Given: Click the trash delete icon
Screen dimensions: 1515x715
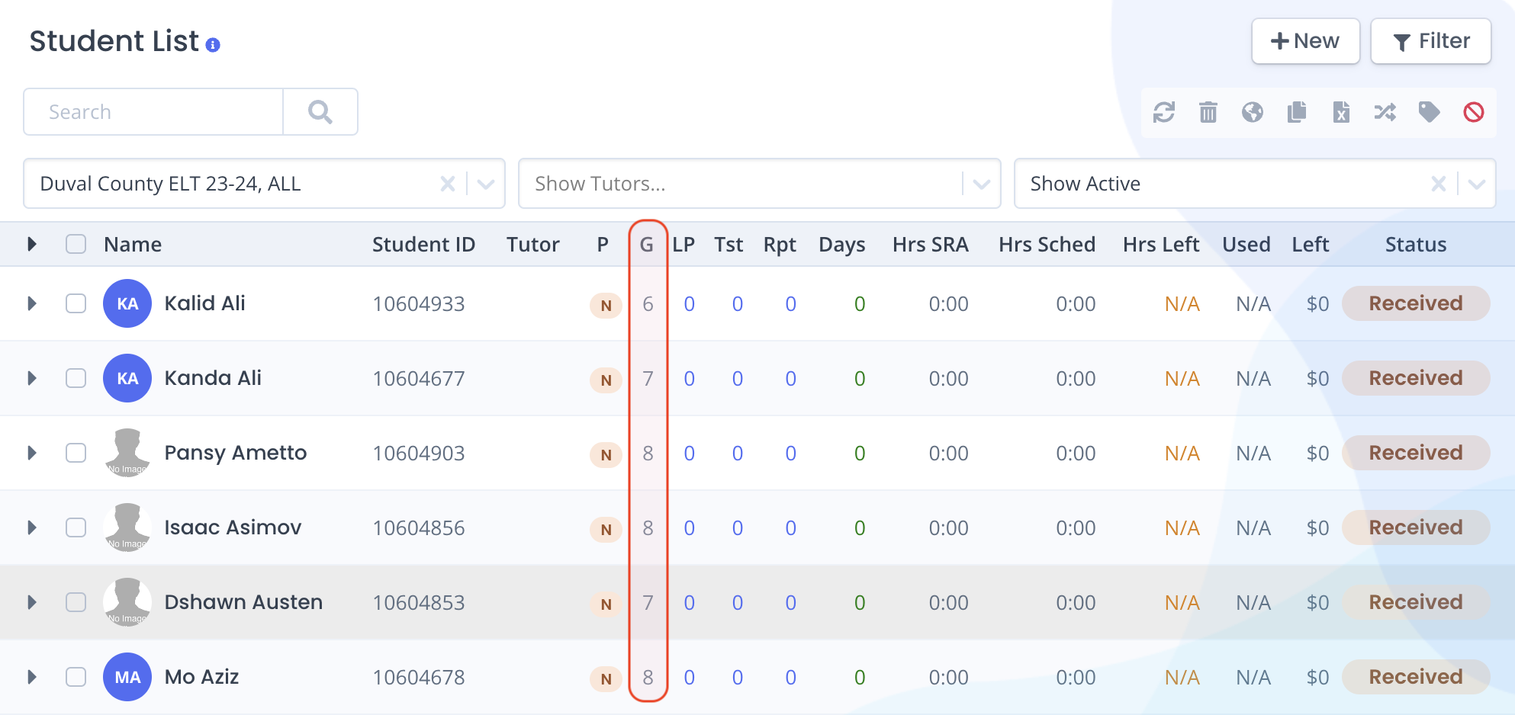Looking at the screenshot, I should 1208,113.
